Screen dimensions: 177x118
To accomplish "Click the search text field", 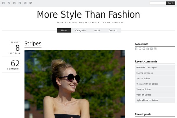I will (x=158, y=3).
